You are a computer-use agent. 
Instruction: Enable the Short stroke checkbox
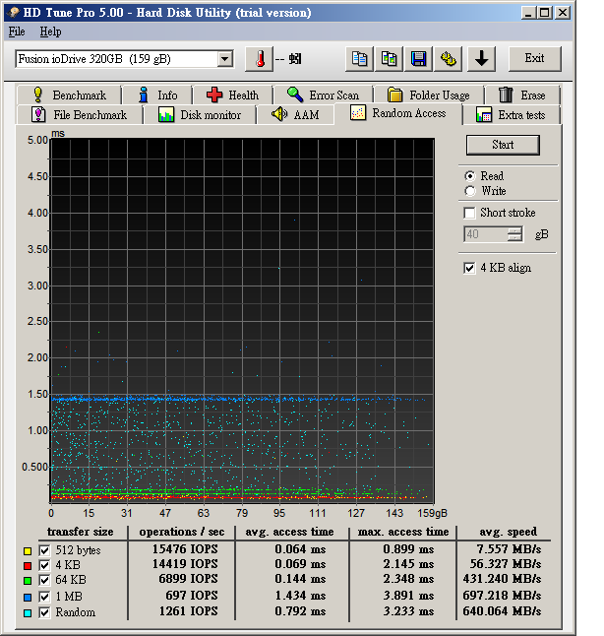469,213
